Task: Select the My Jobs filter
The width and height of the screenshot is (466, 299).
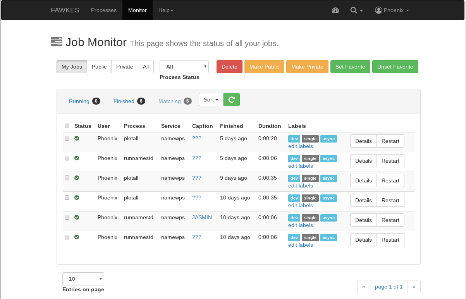Action: 72,67
